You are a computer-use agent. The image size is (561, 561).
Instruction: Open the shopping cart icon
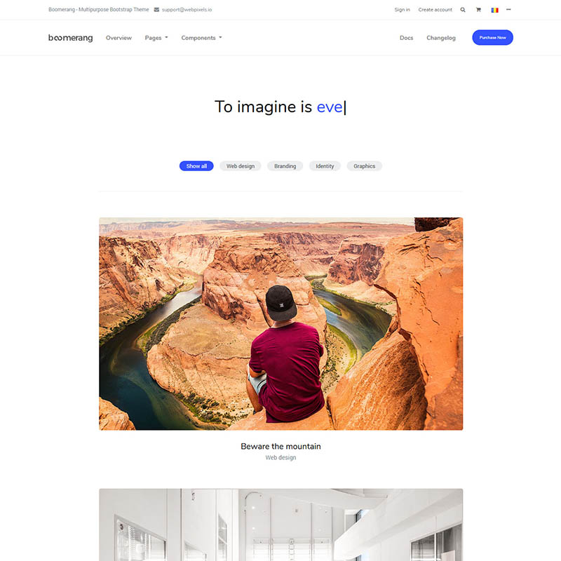pyautogui.click(x=478, y=10)
